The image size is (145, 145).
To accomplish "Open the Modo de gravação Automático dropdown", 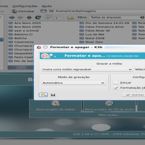I will pos(74,83).
